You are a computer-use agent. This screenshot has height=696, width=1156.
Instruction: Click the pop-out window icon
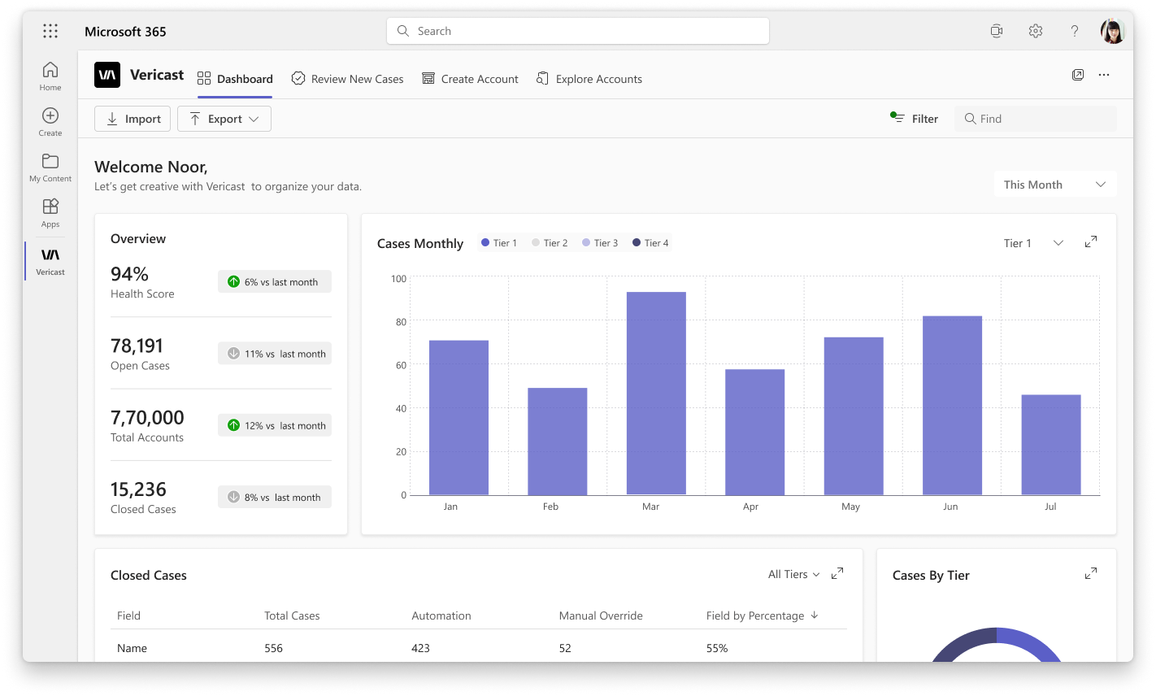pos(1078,75)
